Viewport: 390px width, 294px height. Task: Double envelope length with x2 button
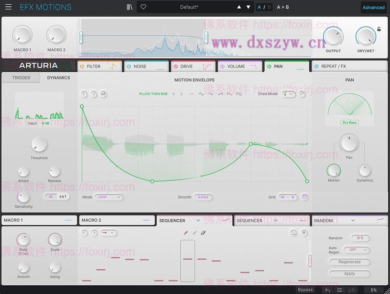pos(103,94)
